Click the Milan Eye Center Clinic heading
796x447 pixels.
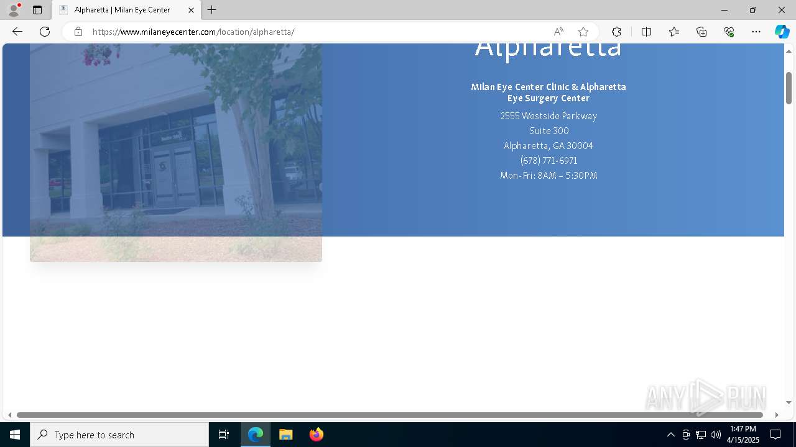coord(548,92)
